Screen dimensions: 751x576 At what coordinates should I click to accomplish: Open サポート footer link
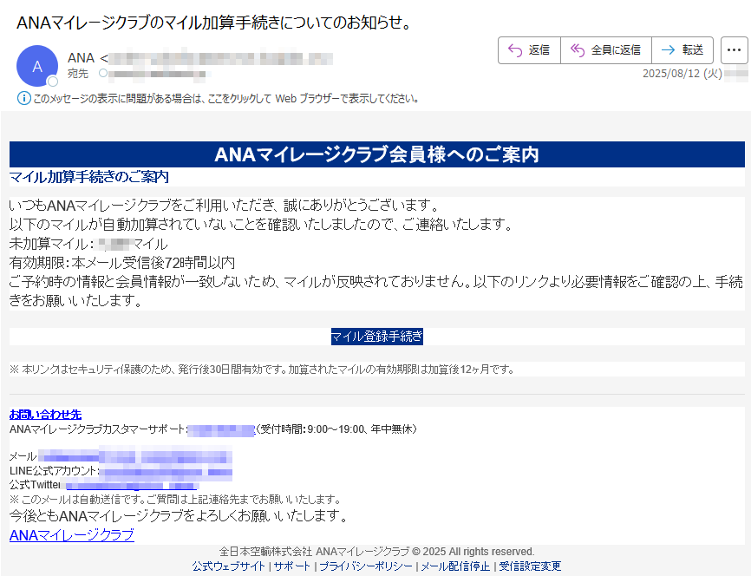pos(291,566)
